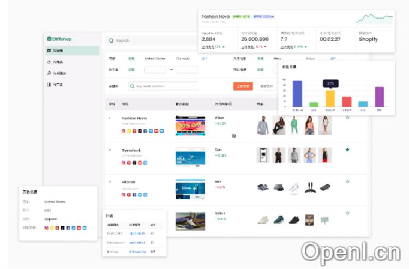Select the Meta ad platform filter
Image resolution: width=409 pixels, height=269 pixels.
click(x=277, y=58)
